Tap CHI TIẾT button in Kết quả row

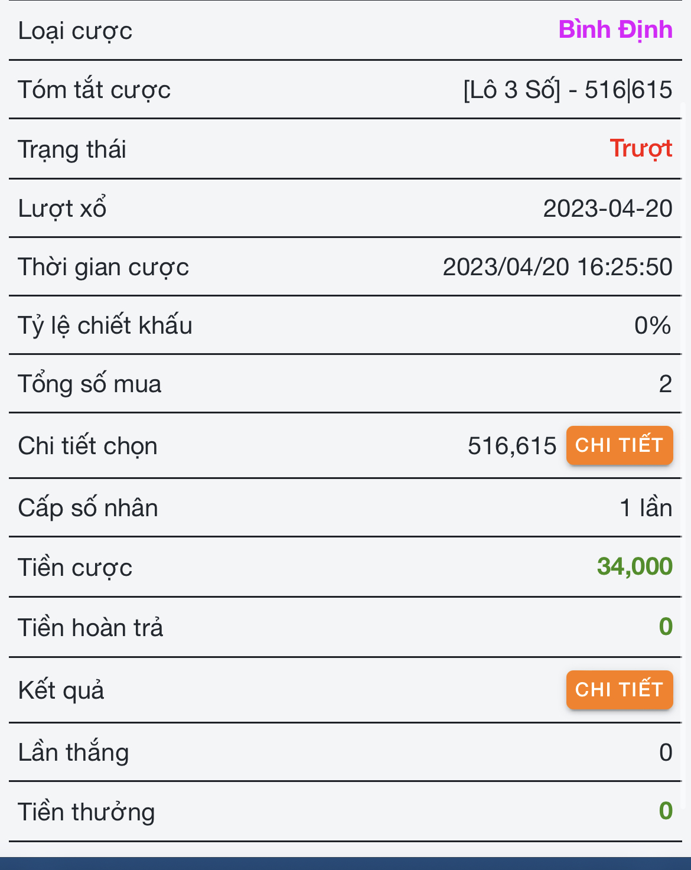coord(619,690)
